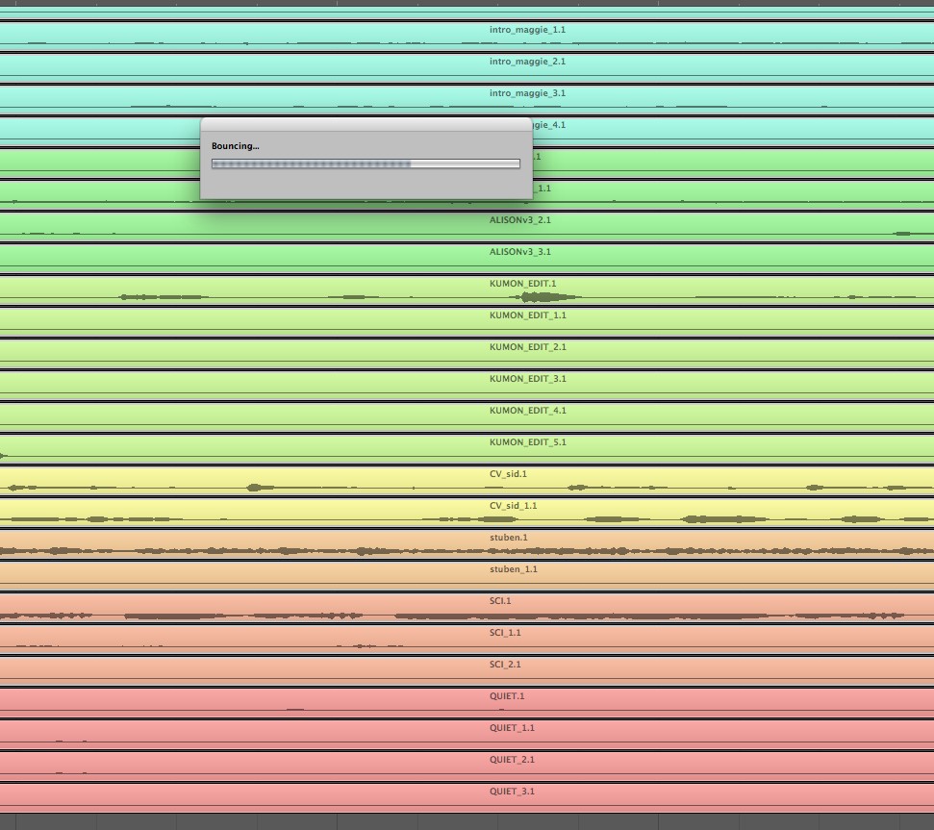
Task: Select the ALISONv3_2.1 region
Action: [519, 226]
